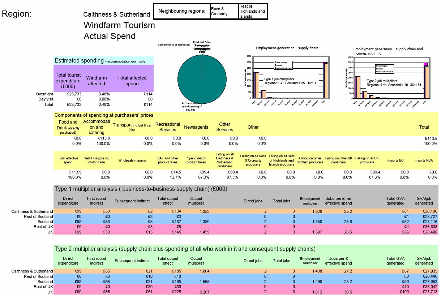The width and height of the screenshot is (441, 296).
Task: Select the 'Newsagents' column header
Action: pyautogui.click(x=196, y=127)
